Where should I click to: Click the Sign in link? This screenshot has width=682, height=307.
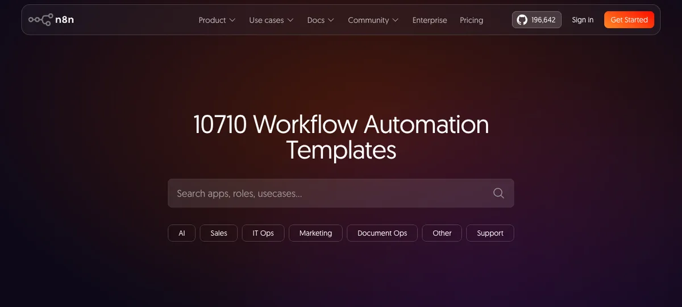tap(583, 20)
